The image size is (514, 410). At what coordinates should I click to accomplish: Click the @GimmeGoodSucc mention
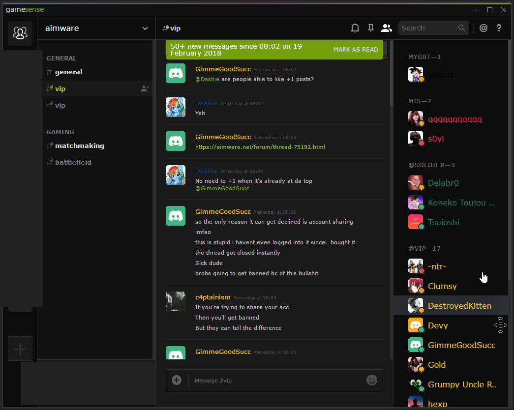click(222, 188)
